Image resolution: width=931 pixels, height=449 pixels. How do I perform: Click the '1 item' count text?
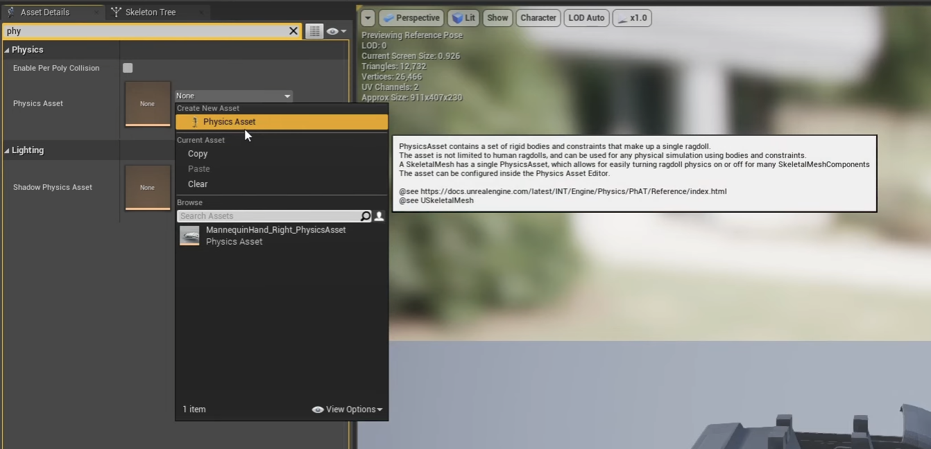(194, 410)
